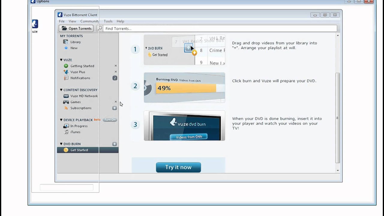Screen dimensions: 384x216
Task: Open the Tools menu
Action: [108, 21]
